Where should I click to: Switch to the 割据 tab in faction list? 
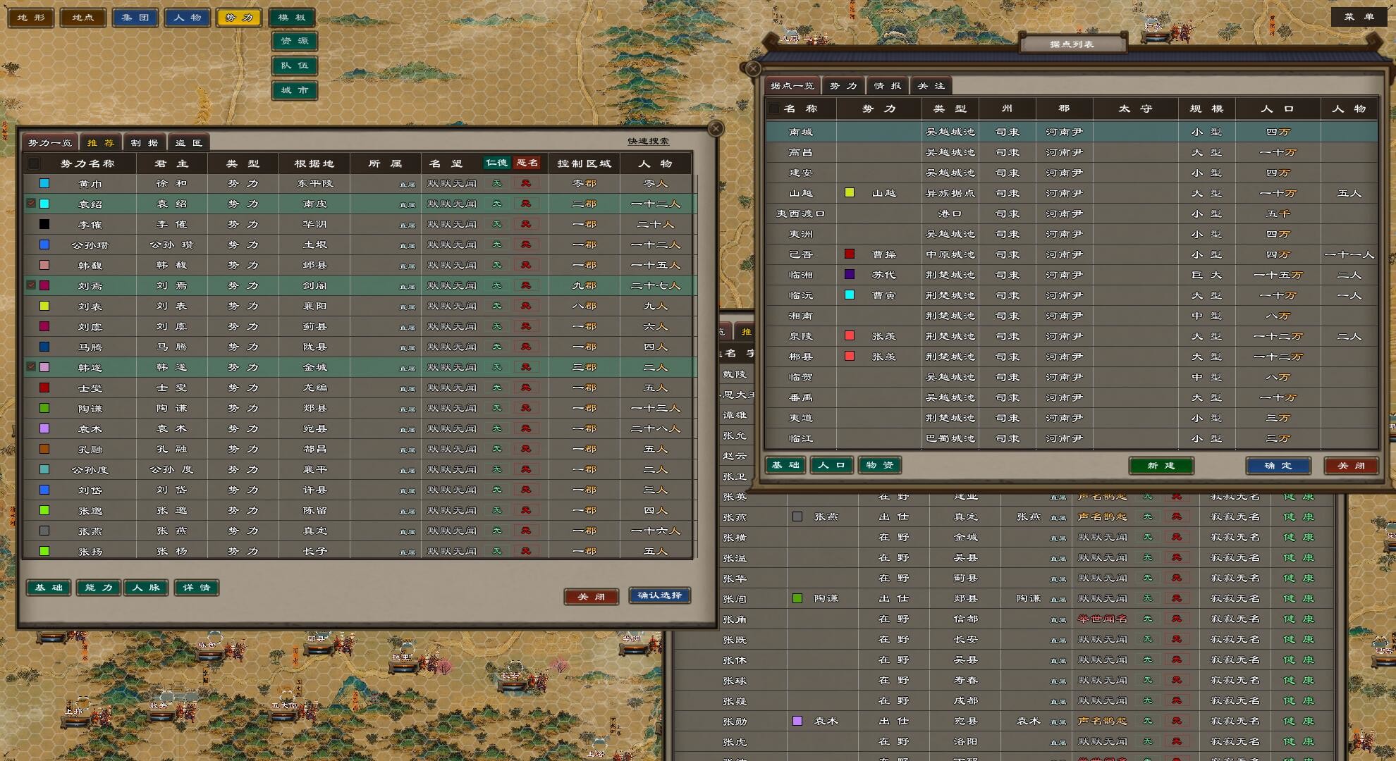[x=145, y=142]
